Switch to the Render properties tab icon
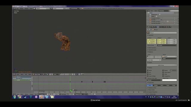This screenshot has width=191, height=107. [x=151, y=27]
